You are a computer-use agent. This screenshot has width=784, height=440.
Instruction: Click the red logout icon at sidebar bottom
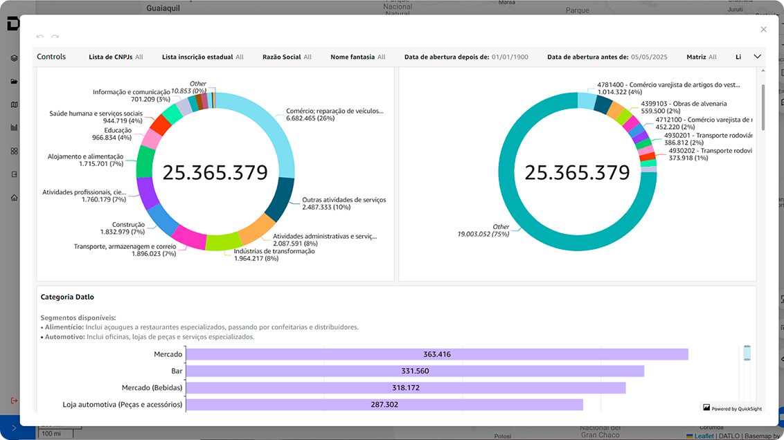pos(12,399)
